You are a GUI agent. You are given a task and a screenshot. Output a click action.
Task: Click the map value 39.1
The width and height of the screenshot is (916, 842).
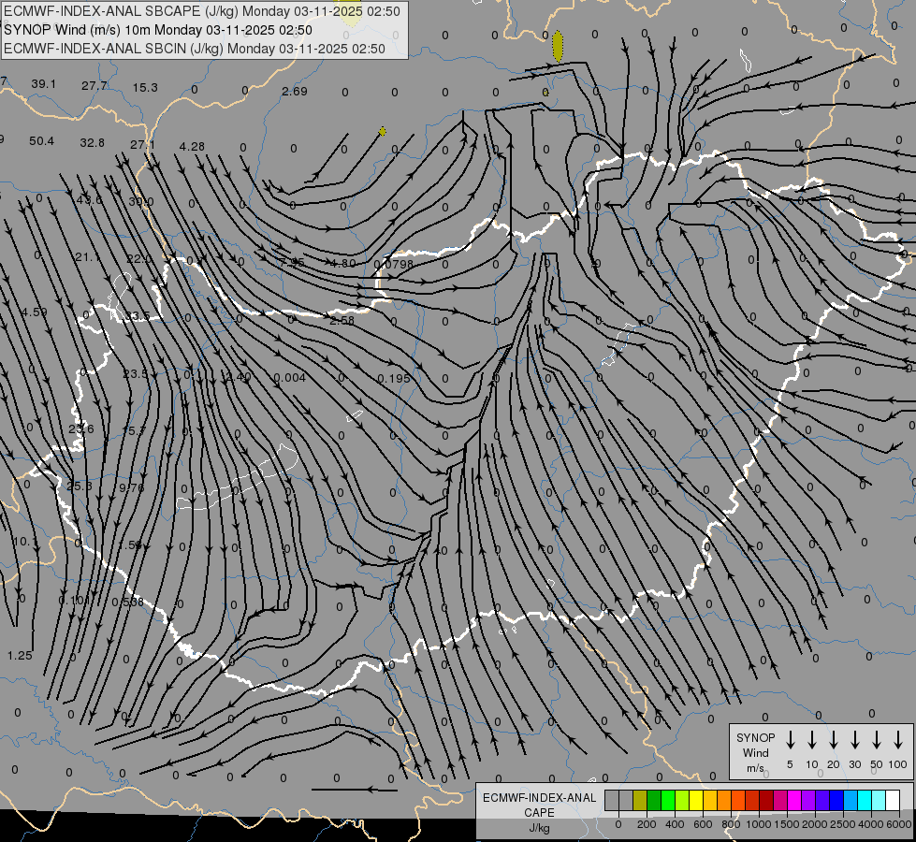click(44, 84)
